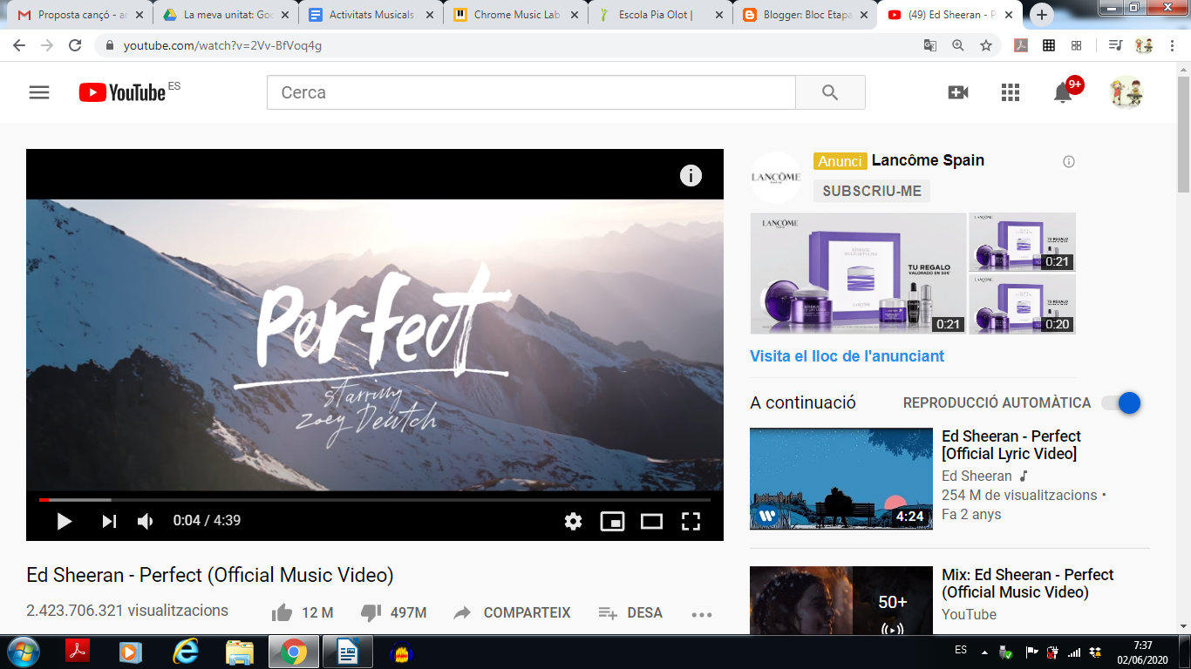
Task: Open the large Lancôme ad thumbnail 0:21
Action: coord(858,274)
